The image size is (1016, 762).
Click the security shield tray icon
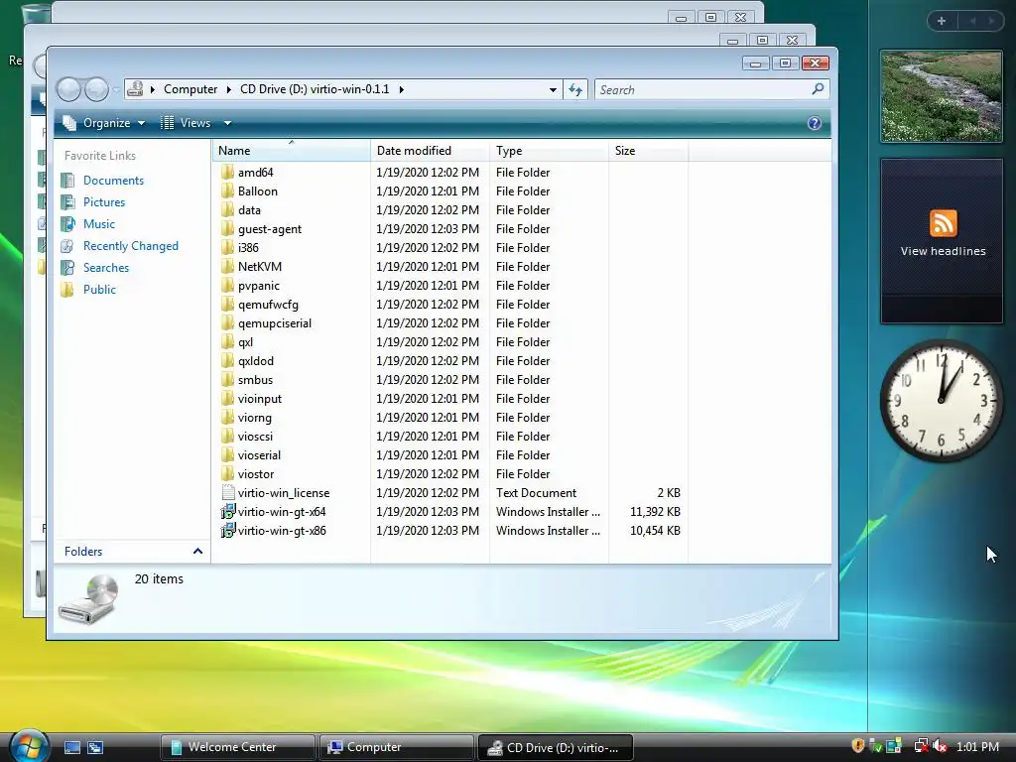[x=858, y=746]
